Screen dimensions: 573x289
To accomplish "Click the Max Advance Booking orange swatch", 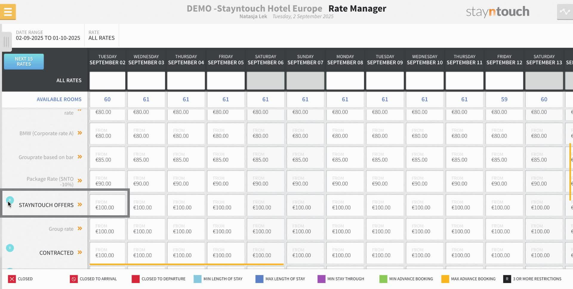I will pyautogui.click(x=445, y=279).
